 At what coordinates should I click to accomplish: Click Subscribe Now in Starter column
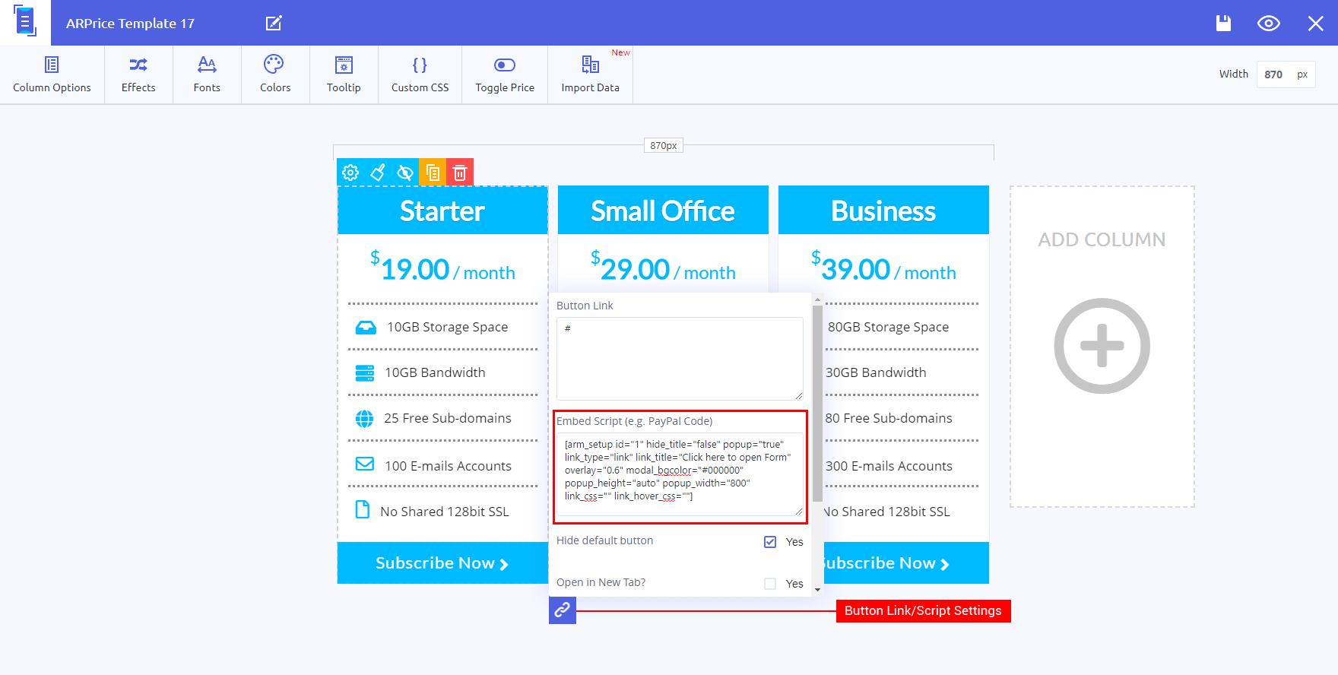[x=442, y=563]
